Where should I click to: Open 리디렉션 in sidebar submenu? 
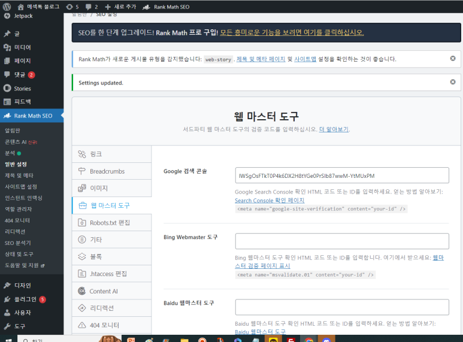point(15,232)
